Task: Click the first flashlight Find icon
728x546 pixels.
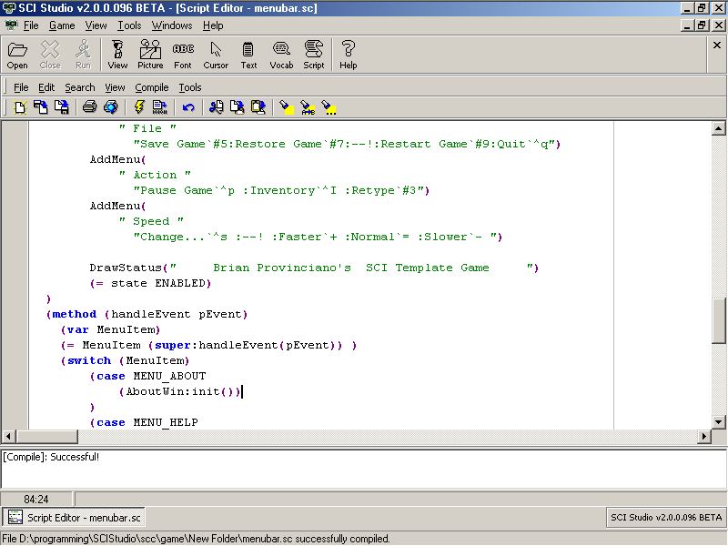Action: pos(287,107)
